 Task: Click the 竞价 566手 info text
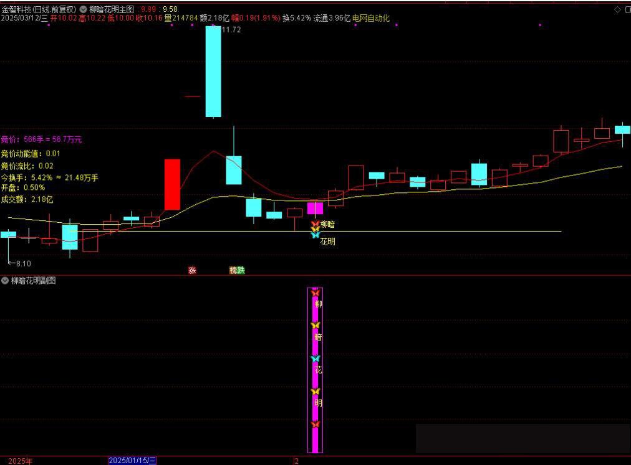pyautogui.click(x=41, y=139)
